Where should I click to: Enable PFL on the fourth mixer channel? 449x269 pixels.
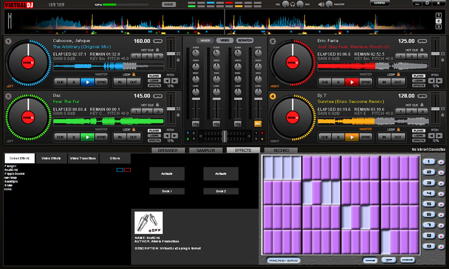point(258,123)
